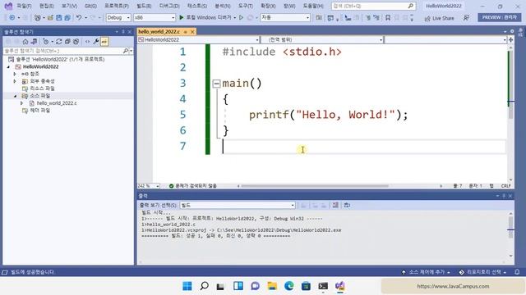The width and height of the screenshot is (526, 295).
Task: Toggle Preview Selected Items highlighted icon
Action: pyautogui.click(x=104, y=42)
